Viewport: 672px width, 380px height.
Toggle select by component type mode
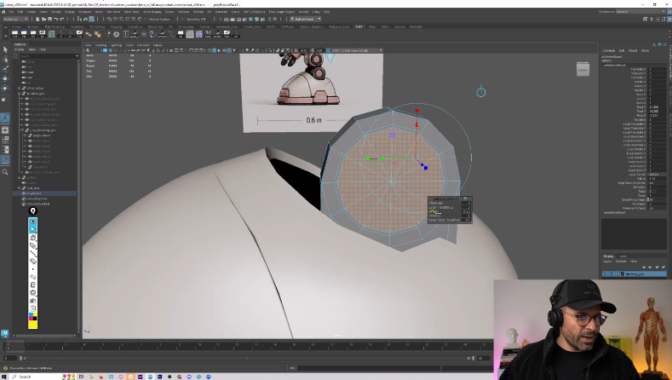[92, 19]
